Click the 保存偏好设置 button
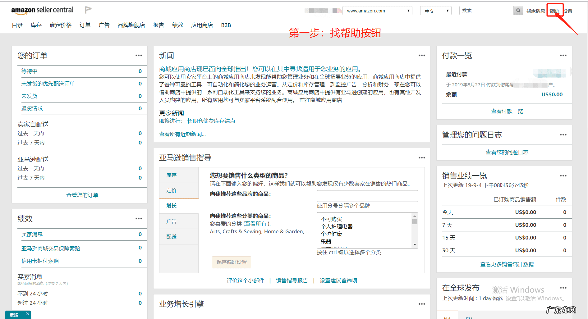The width and height of the screenshot is (588, 319). pos(231,262)
